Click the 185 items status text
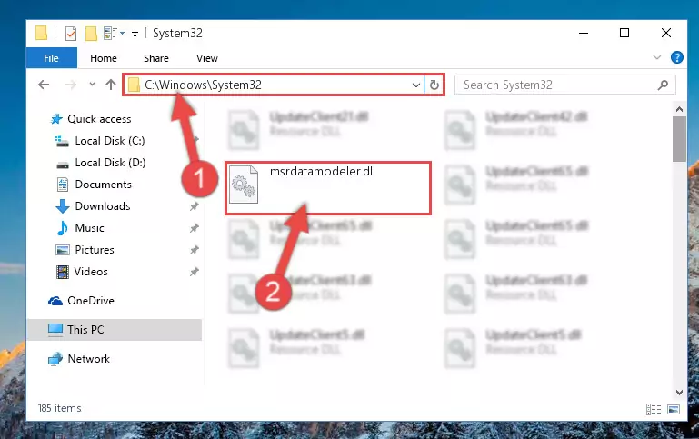 tap(60, 408)
